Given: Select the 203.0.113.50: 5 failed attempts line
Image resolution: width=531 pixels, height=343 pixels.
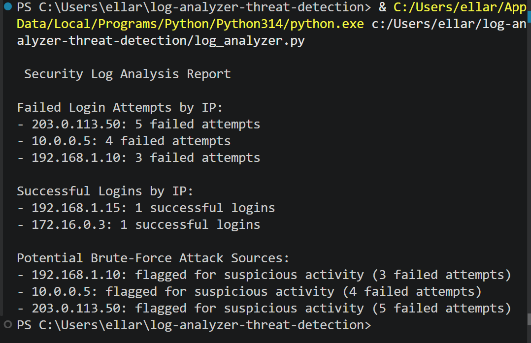Looking at the screenshot, I should (139, 124).
